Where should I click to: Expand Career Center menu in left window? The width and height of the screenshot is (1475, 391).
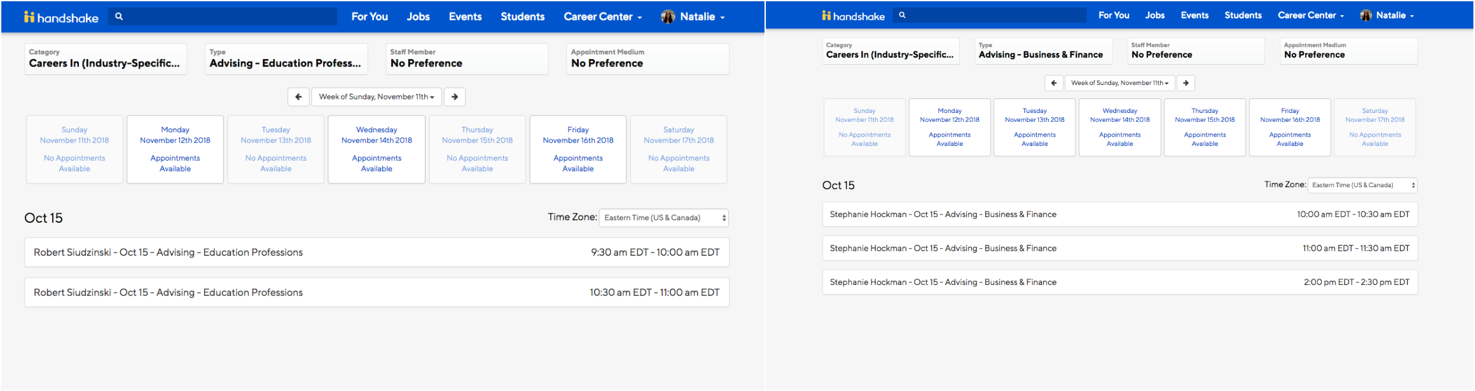coord(603,17)
